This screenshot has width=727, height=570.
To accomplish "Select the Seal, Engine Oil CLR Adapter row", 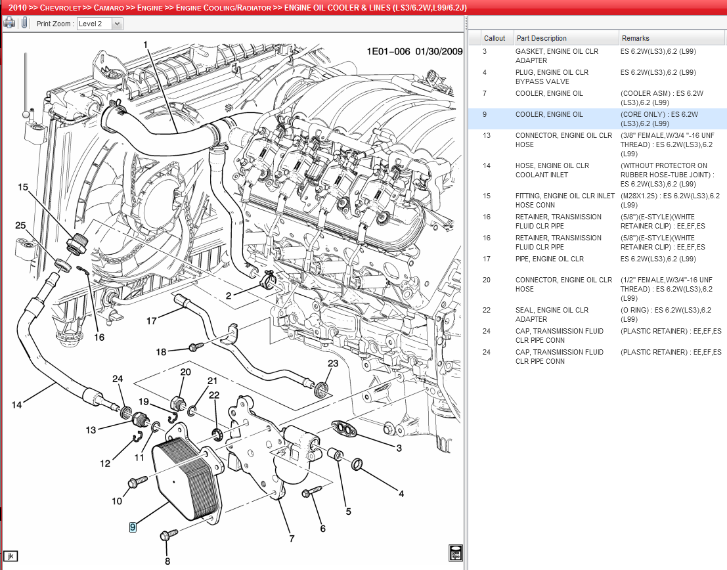I will (552, 314).
